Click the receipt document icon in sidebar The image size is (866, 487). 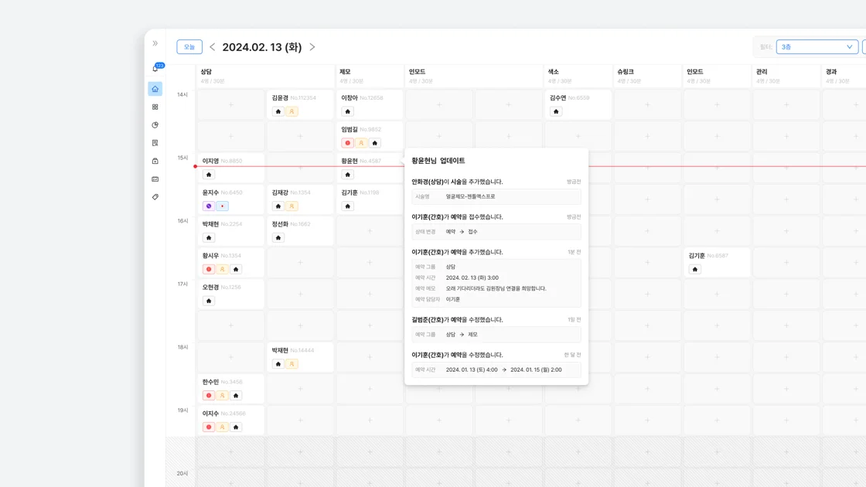[155, 143]
